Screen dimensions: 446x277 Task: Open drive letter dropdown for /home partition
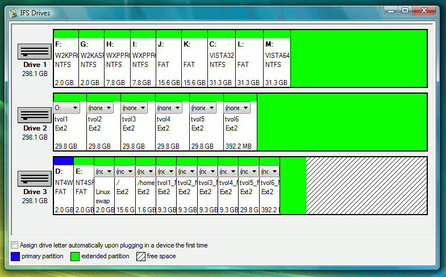pos(145,171)
